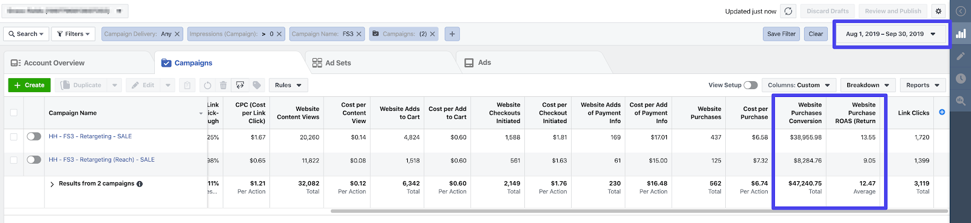Toggle HH - FS3 - Retargeting - SALE campaign switch
Viewport: 971px width, 223px height.
pyautogui.click(x=34, y=136)
